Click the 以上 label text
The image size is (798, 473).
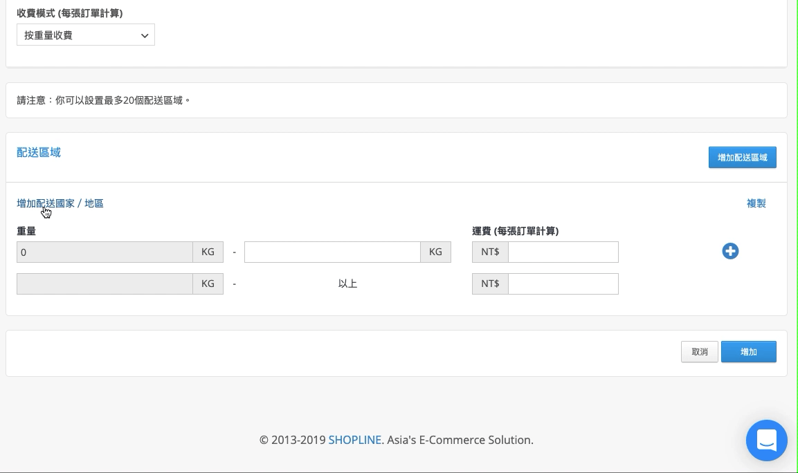[347, 284]
